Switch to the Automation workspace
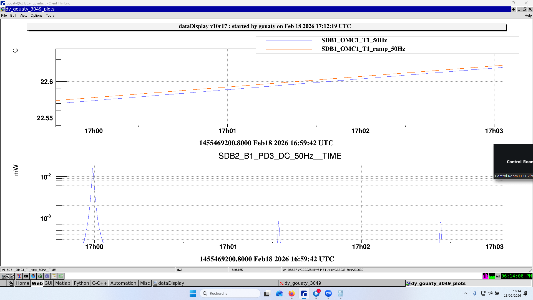Screen dimensions: 533x300 click(x=123, y=283)
